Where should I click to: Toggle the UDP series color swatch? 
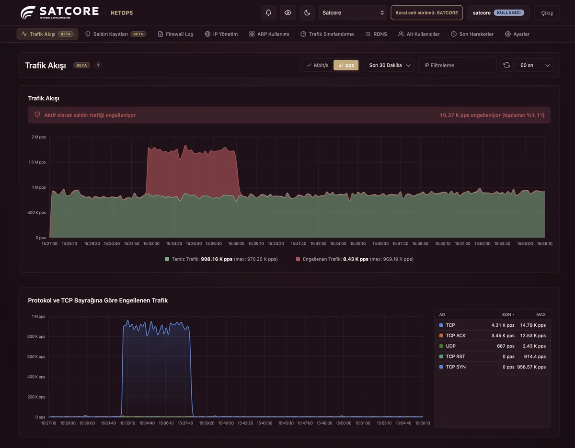[x=441, y=346]
